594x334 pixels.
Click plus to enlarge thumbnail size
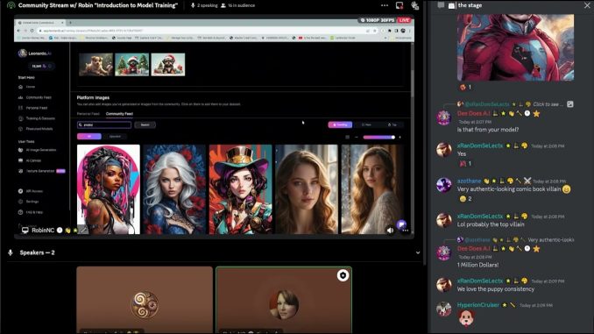coord(400,138)
